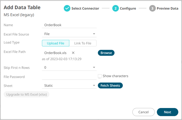Click the Preview Data step 3 circle

tap(152, 8)
